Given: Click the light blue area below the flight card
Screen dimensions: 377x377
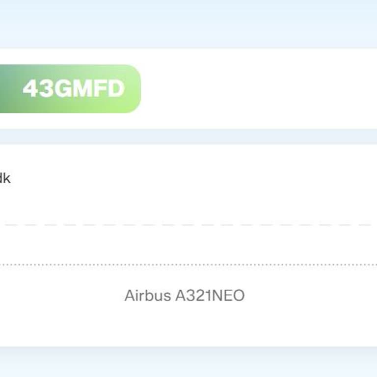Looking at the screenshot, I should click(188, 362).
